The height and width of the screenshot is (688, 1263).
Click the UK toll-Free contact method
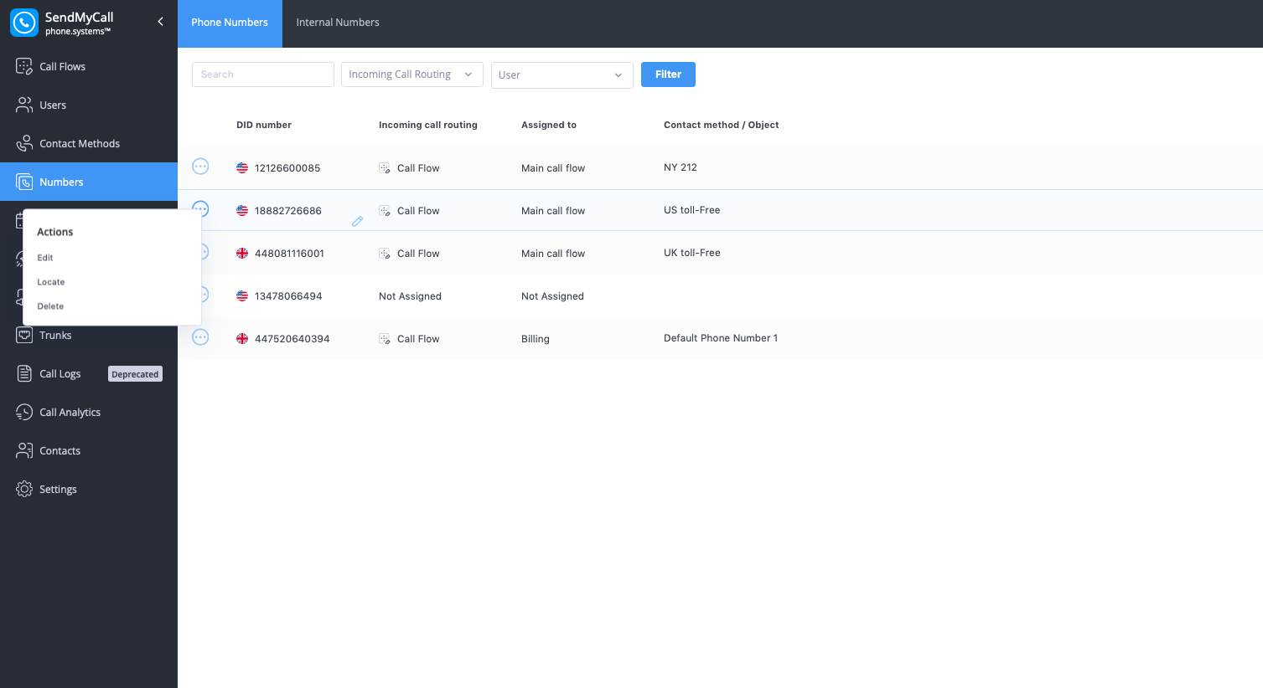pos(692,253)
